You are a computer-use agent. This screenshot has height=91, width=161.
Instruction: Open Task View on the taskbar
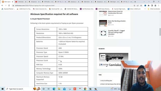(49, 89)
